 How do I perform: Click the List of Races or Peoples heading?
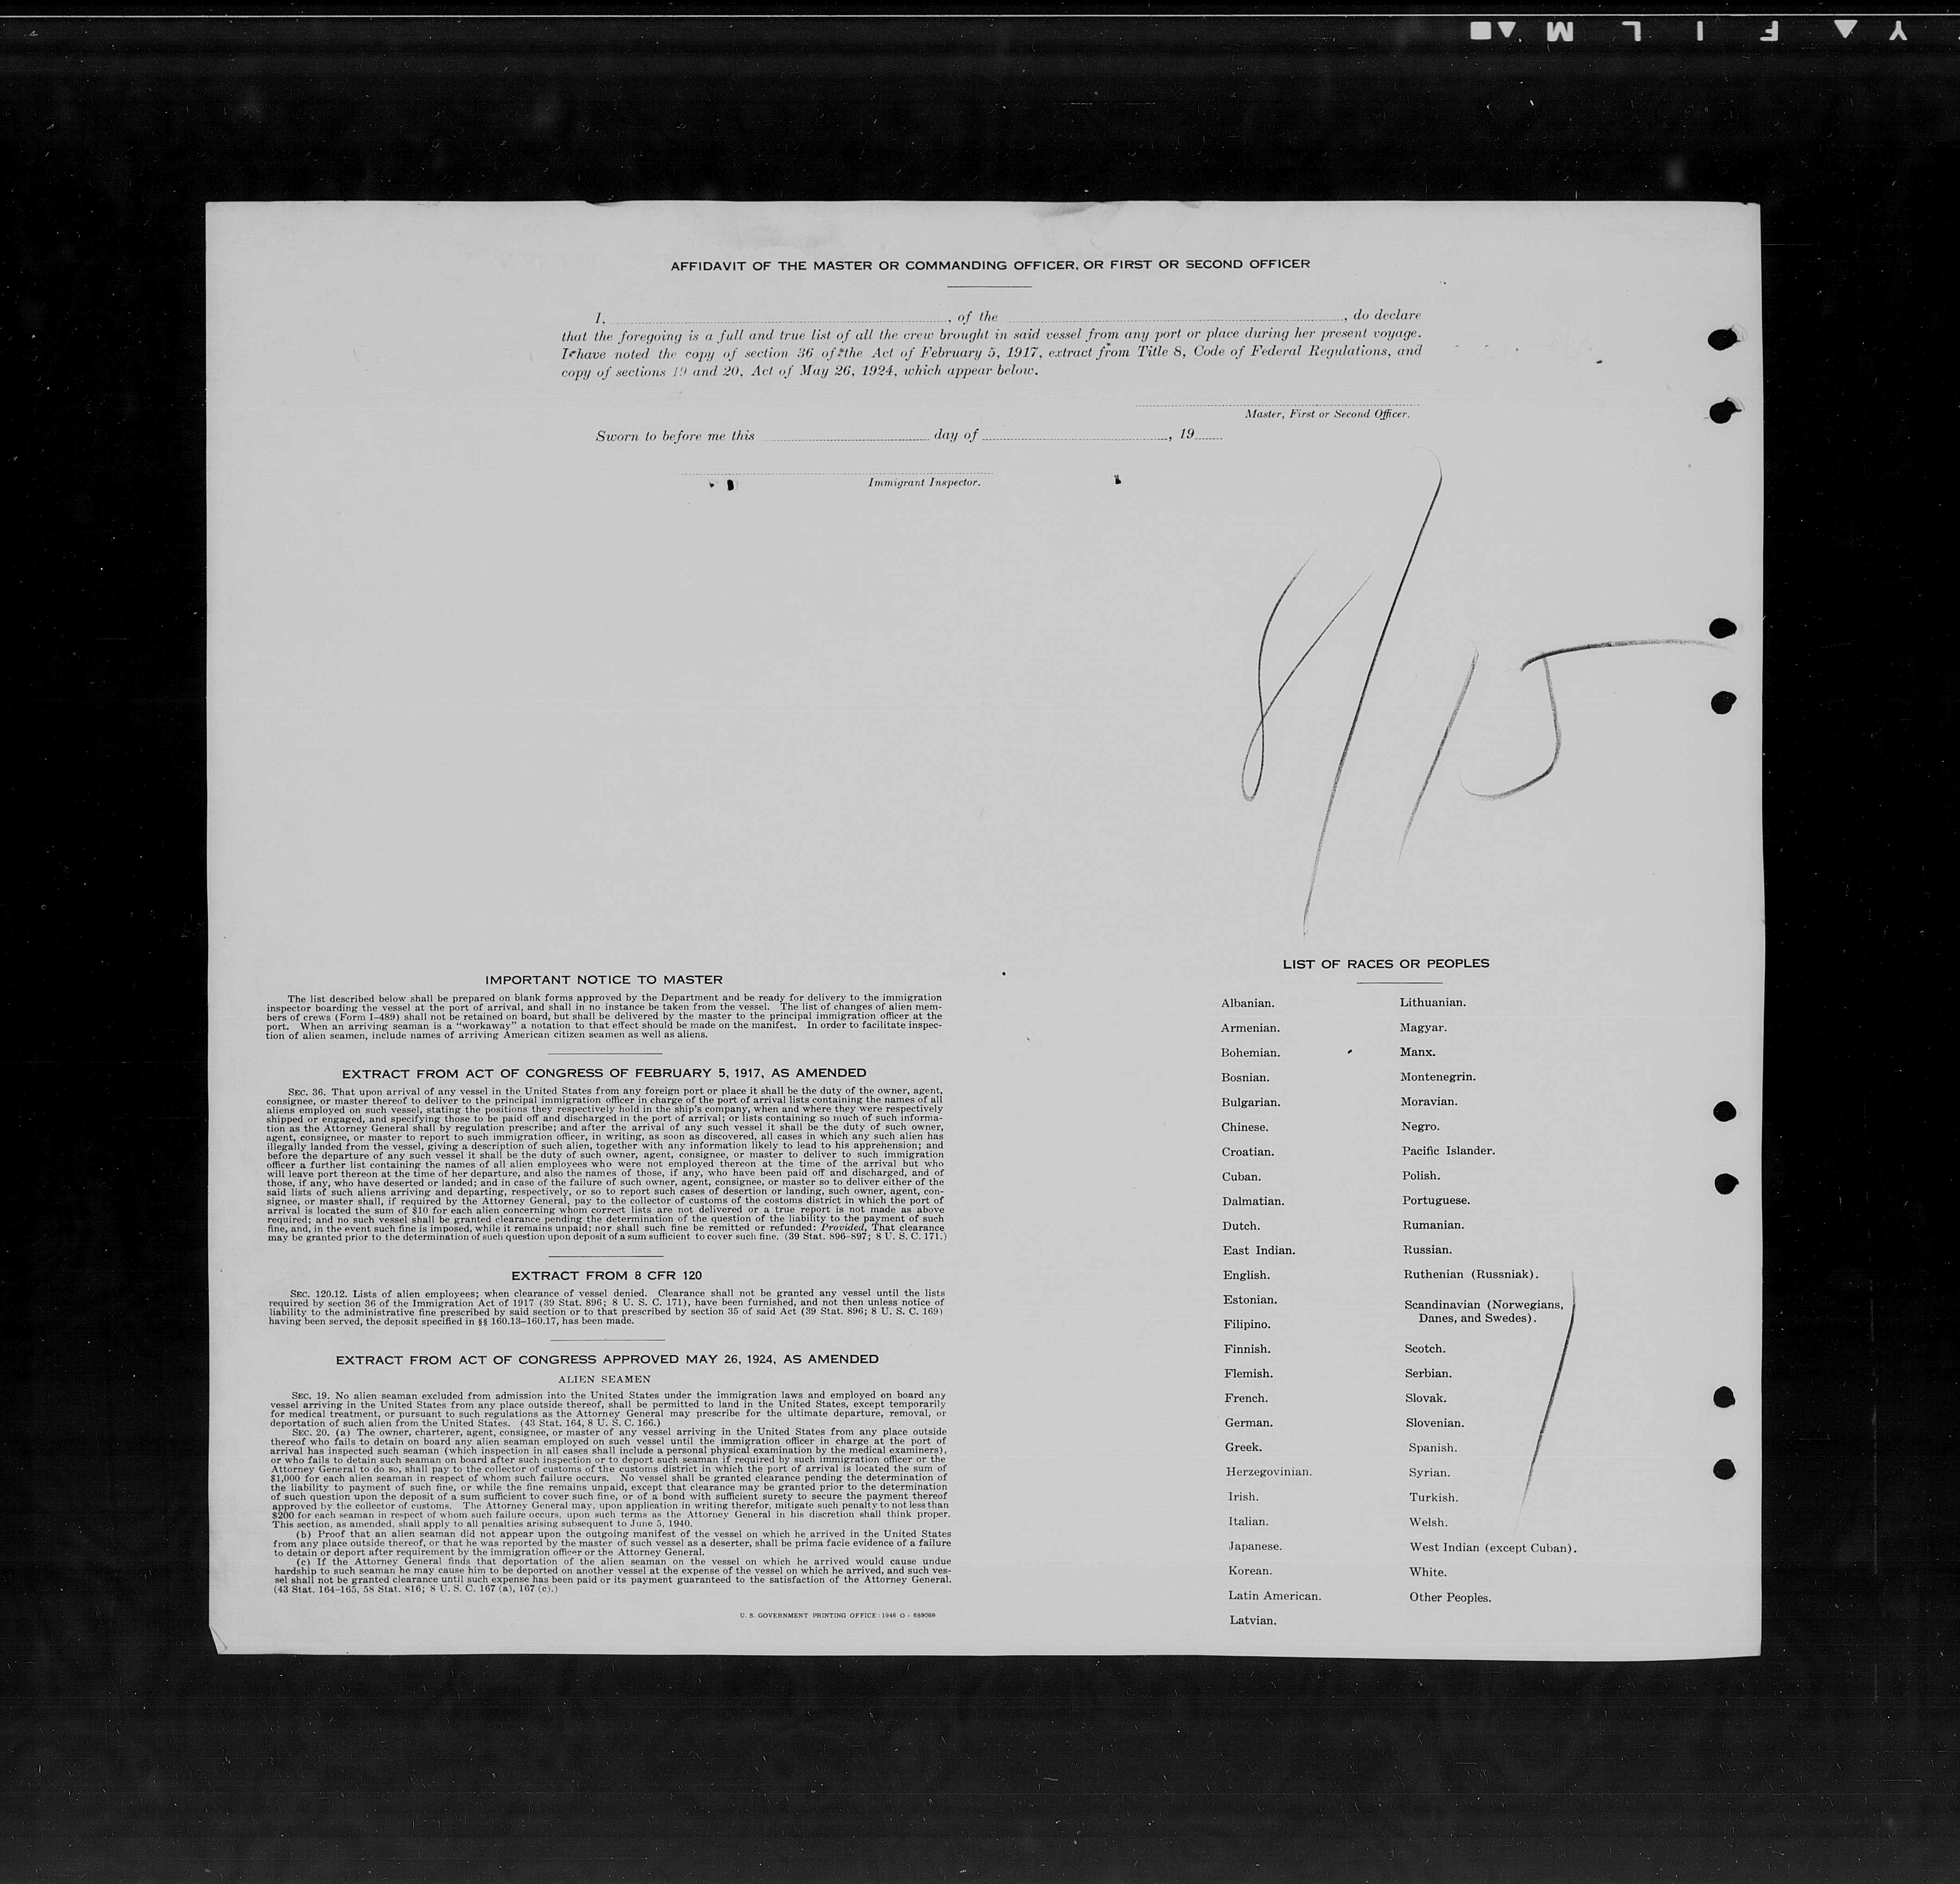[x=1385, y=964]
